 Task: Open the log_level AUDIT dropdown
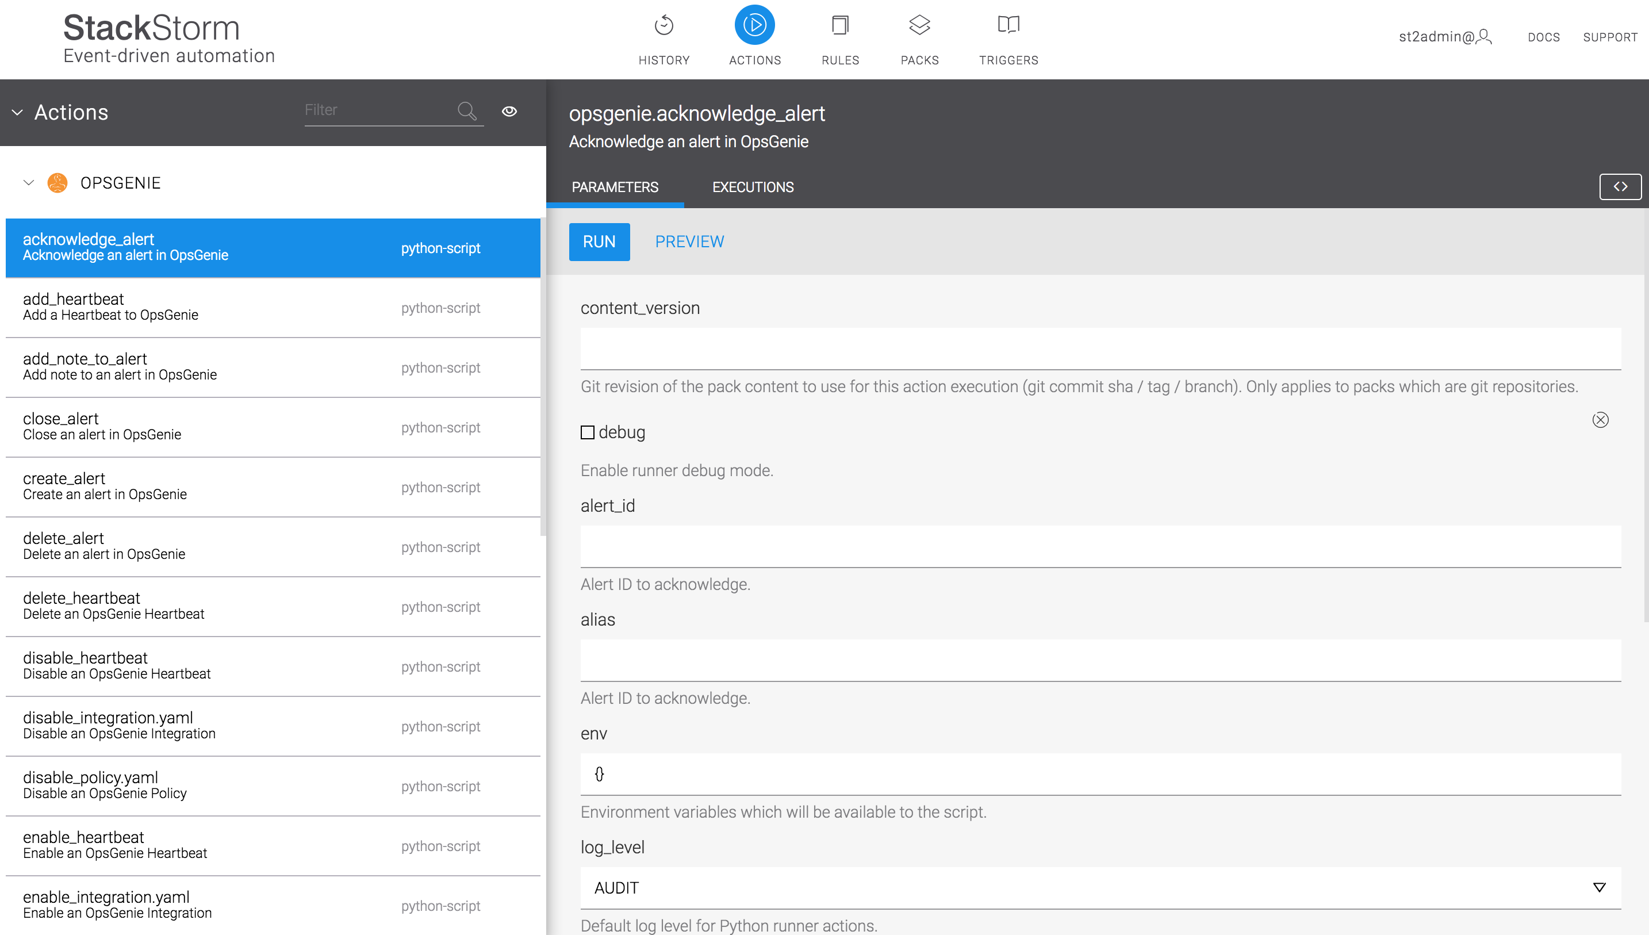click(1100, 887)
